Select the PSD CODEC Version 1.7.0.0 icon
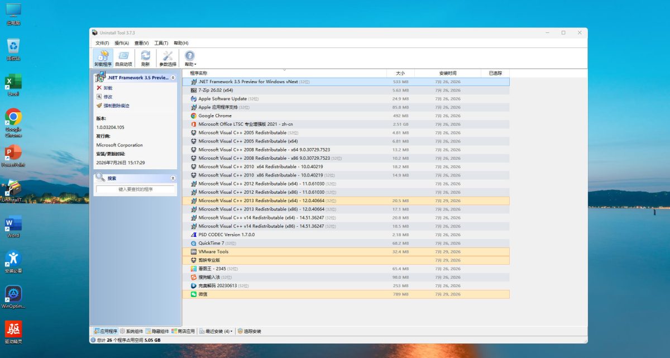Image resolution: width=670 pixels, height=358 pixels. coord(194,235)
